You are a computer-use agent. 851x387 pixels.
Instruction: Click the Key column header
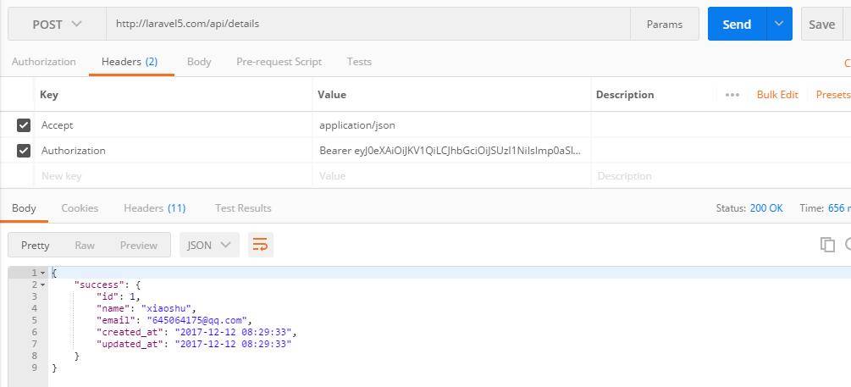point(49,95)
